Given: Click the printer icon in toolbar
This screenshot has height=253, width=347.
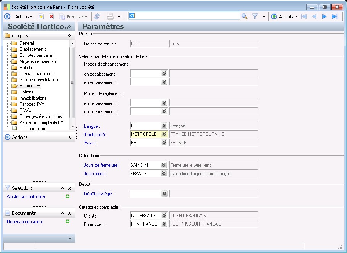Looking at the screenshot, I should tap(110, 16).
